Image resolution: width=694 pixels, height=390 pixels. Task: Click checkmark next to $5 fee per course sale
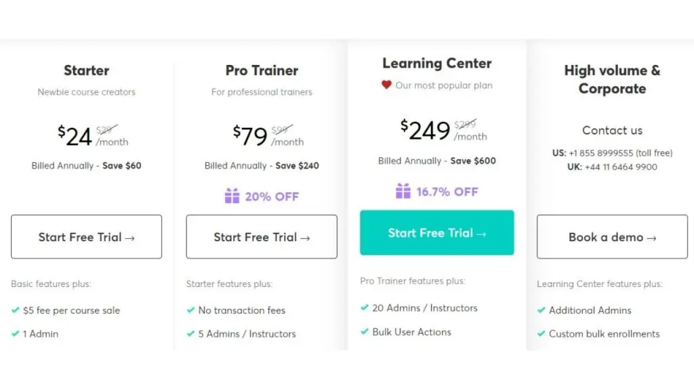click(16, 310)
